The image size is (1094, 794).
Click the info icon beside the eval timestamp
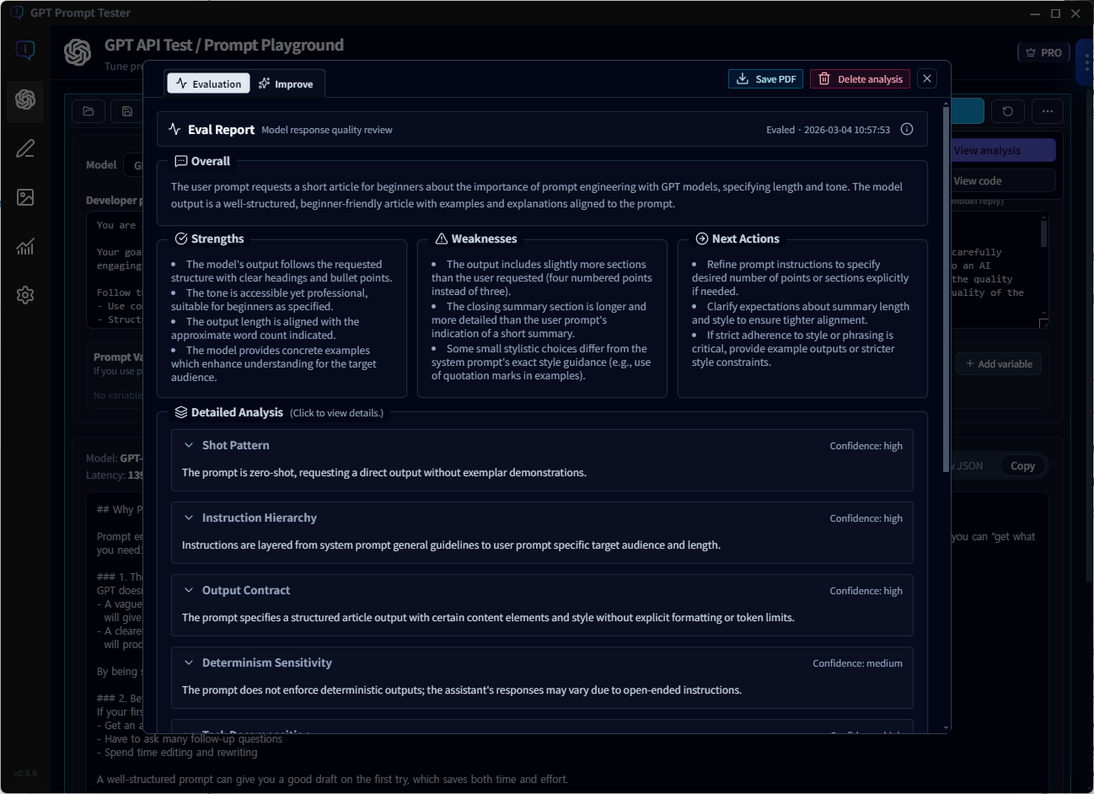[x=907, y=129]
